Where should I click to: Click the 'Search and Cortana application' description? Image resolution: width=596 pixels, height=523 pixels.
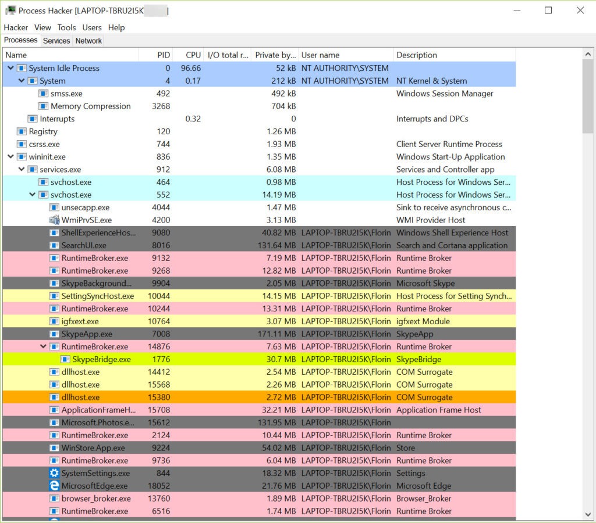452,246
